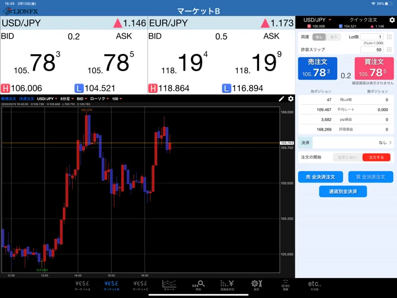Open the チャート chart icon in bottom bar
The height and width of the screenshot is (298, 397).
169,285
